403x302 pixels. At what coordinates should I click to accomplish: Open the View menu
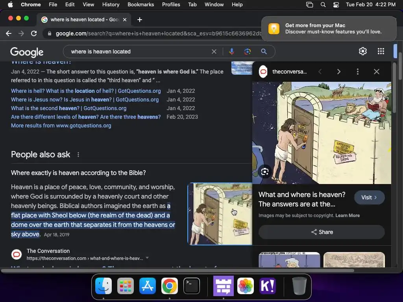coord(88,5)
